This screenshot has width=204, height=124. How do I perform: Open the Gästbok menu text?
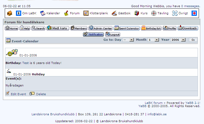124,13
